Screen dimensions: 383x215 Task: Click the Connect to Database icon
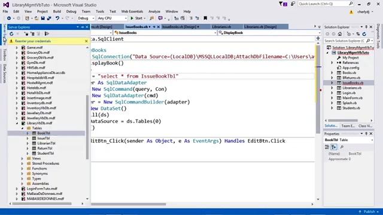tap(26, 34)
